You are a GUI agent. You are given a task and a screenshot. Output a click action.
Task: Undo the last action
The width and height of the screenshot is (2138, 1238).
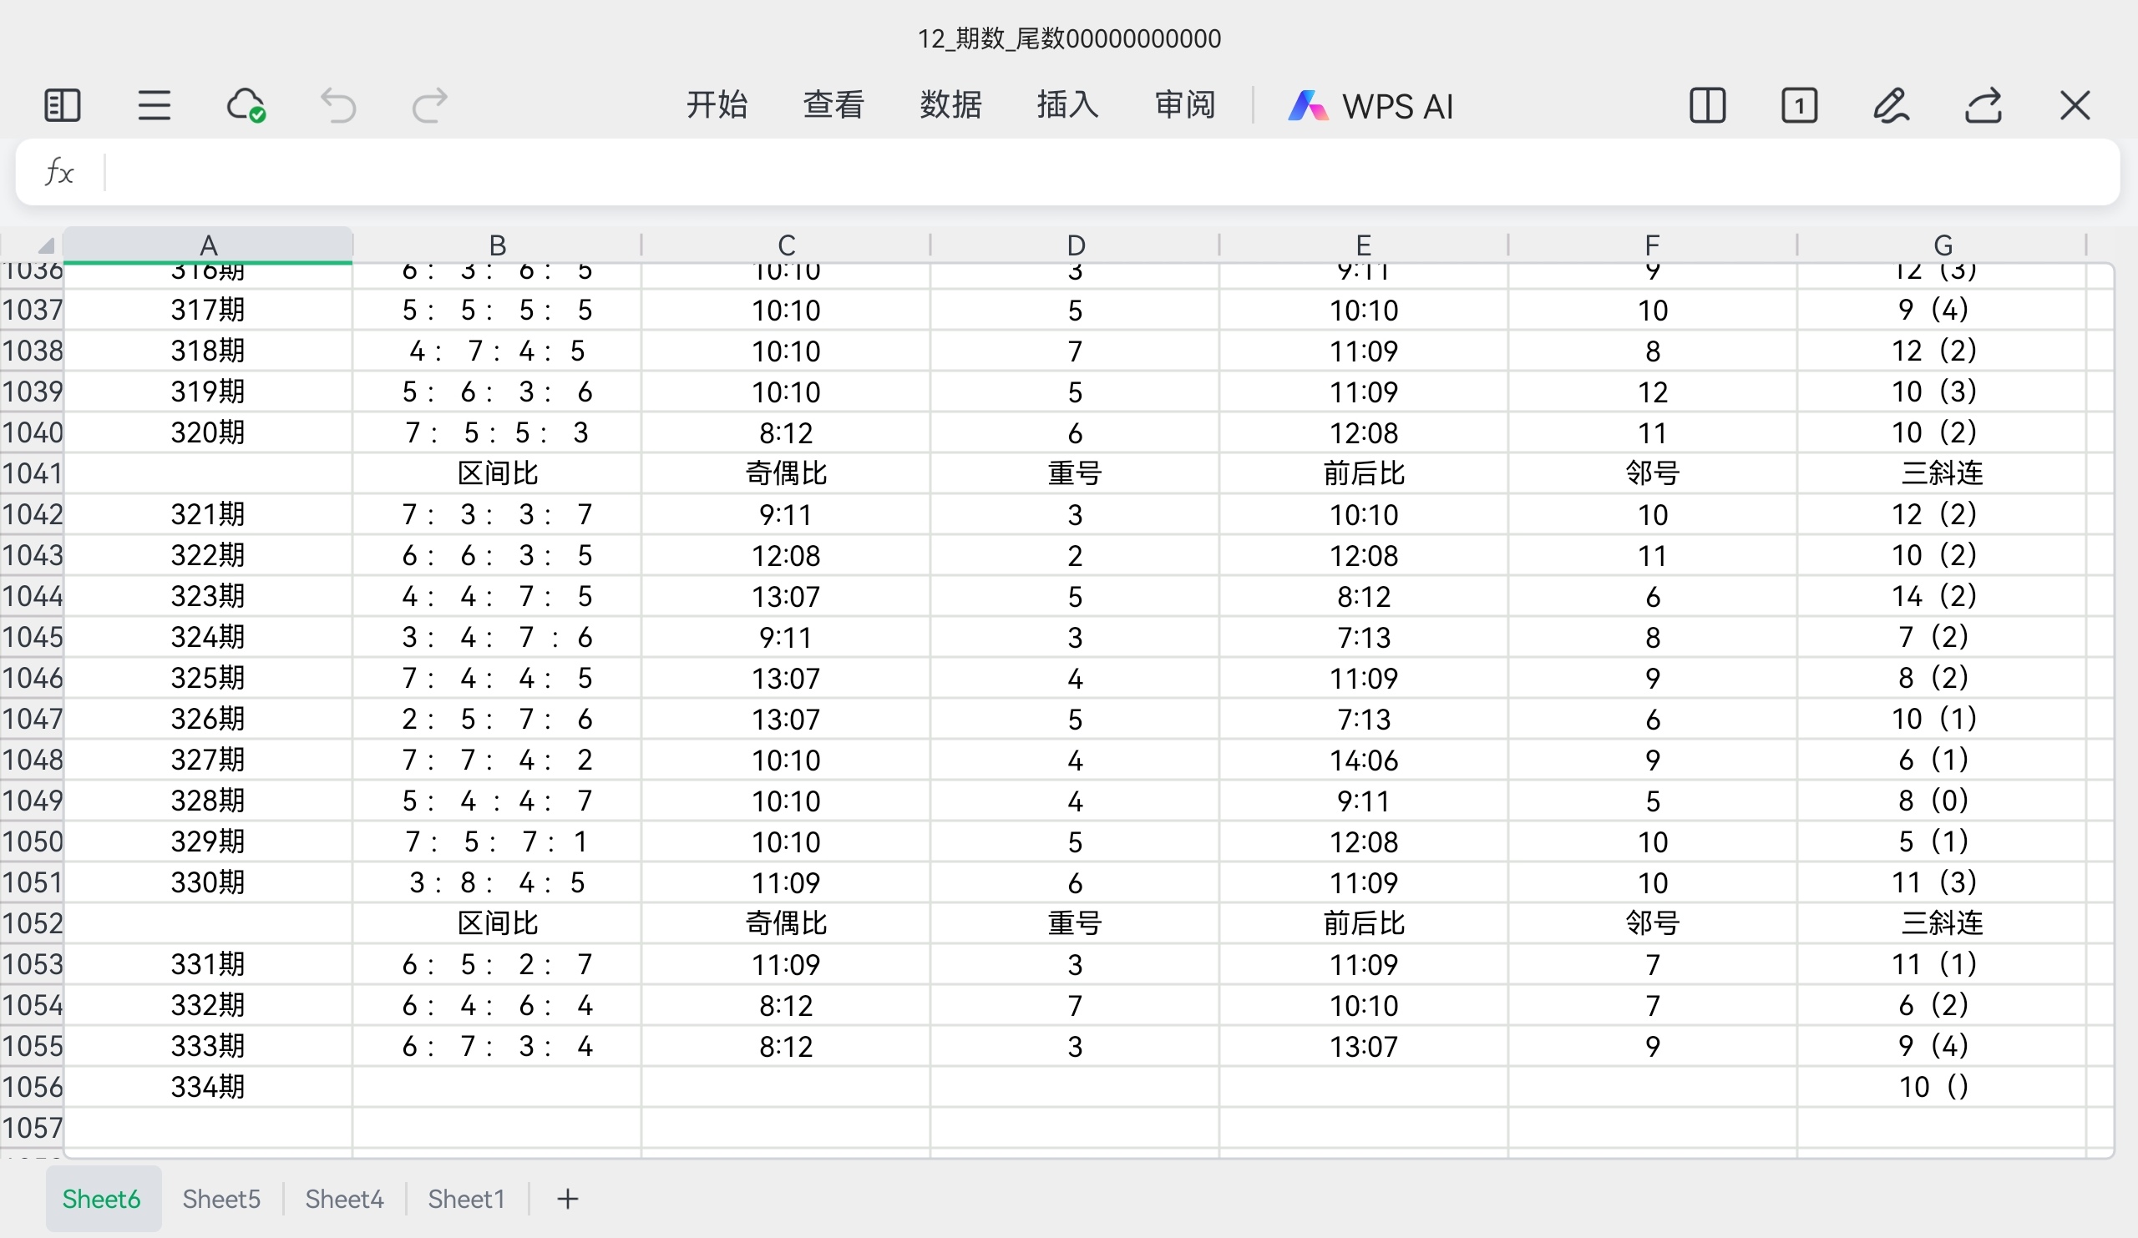337,106
